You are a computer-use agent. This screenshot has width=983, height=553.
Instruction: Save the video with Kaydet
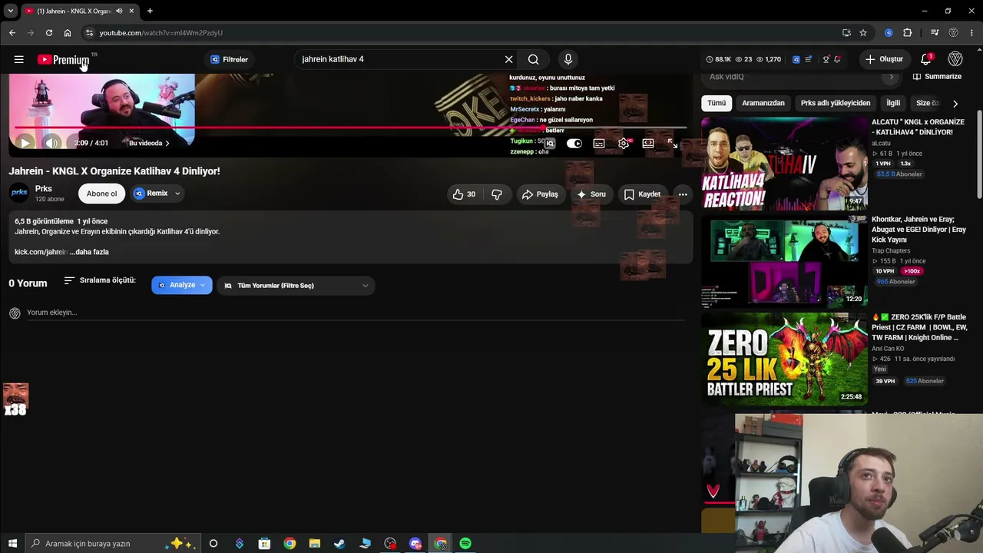click(642, 194)
